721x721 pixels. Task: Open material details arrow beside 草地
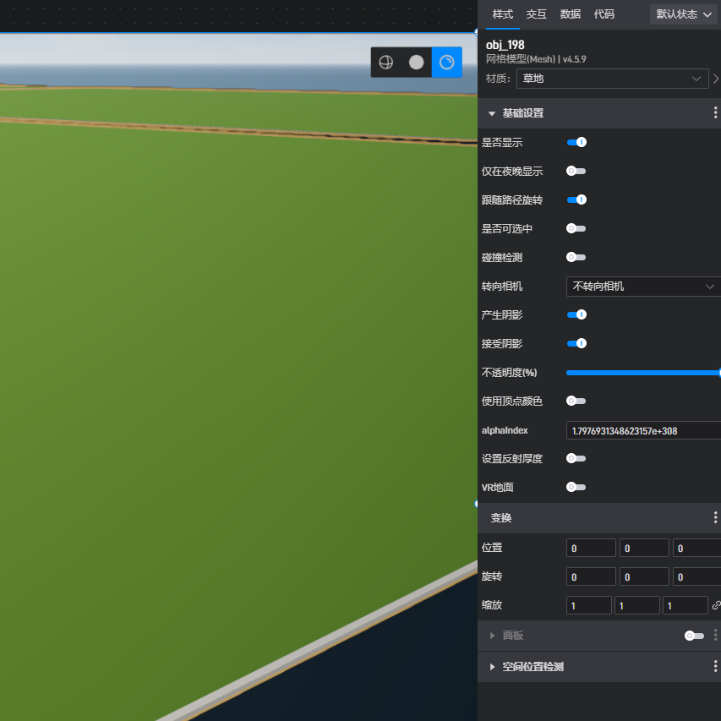pos(716,79)
